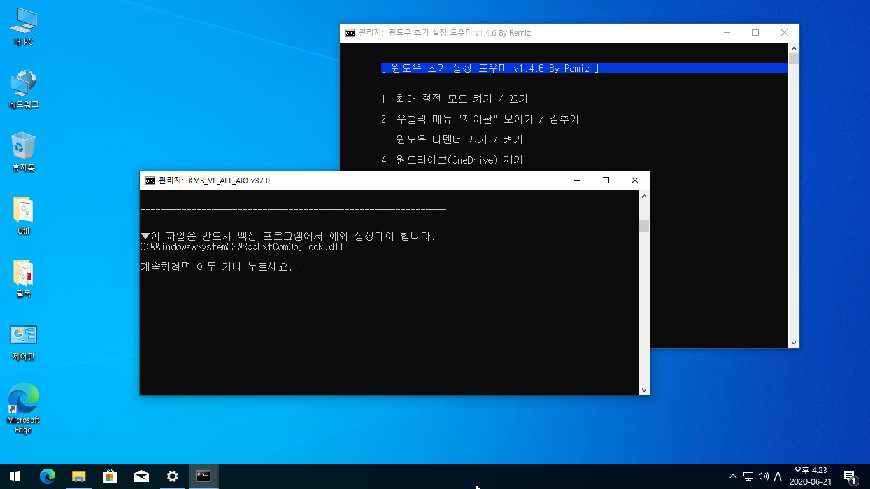
Task: Click the 도우미 window scrollbar down arrow
Action: (x=794, y=343)
